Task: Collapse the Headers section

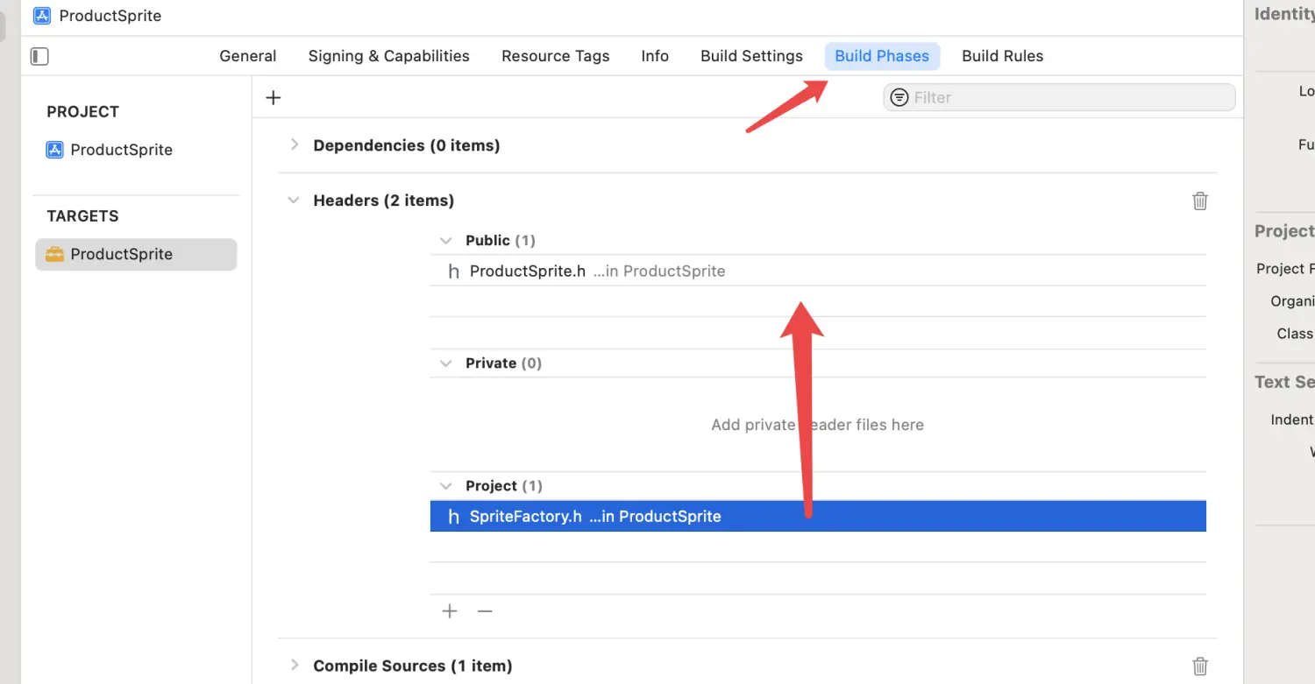Action: (294, 200)
